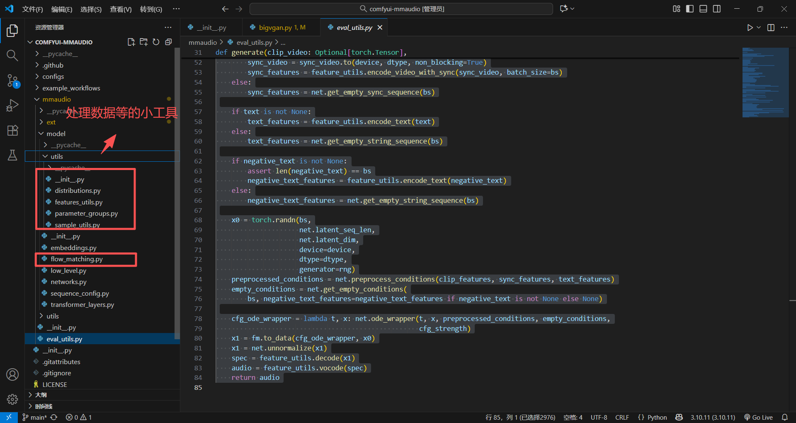Open the 转到(G) menu
Screen dimensions: 796x423
click(151, 9)
